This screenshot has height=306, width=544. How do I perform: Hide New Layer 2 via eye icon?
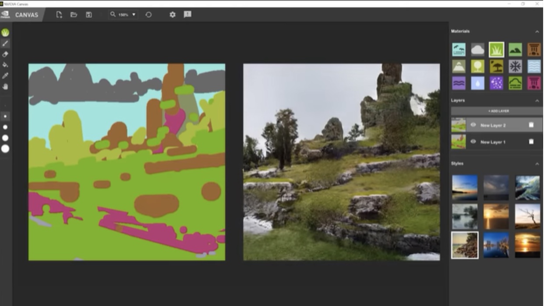point(473,125)
